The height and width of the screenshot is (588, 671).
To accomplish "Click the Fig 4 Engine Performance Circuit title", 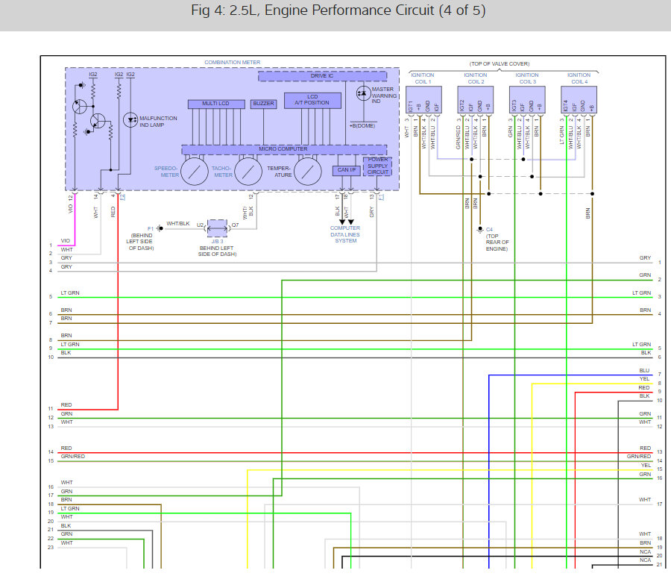I will coord(338,10).
